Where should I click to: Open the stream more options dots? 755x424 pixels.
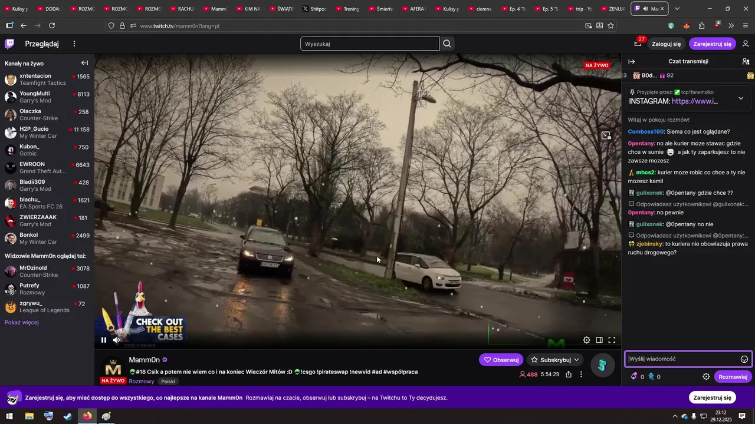[x=581, y=374]
